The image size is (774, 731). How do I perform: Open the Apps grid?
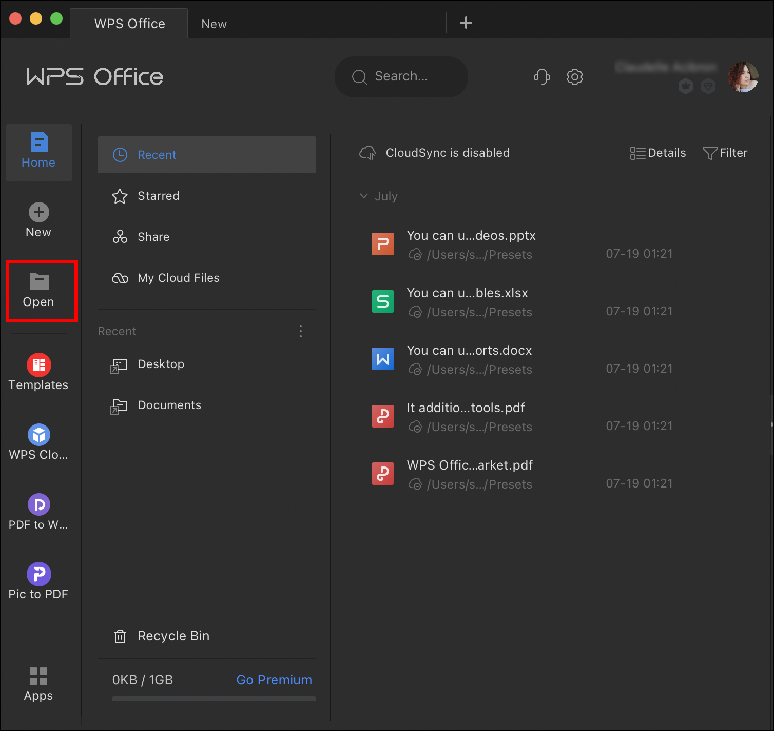(x=38, y=684)
